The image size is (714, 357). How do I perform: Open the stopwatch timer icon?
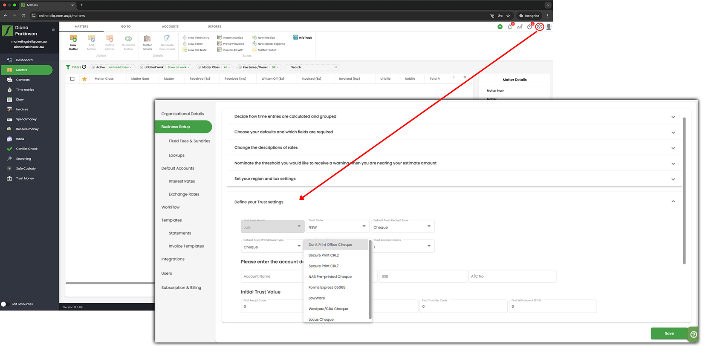(529, 27)
